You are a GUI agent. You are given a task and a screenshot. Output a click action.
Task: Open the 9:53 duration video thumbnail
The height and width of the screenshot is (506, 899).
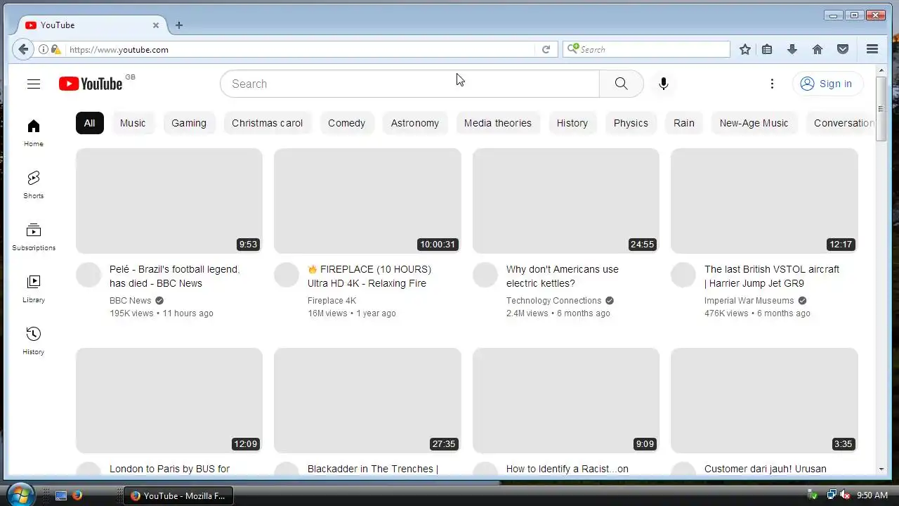[169, 201]
